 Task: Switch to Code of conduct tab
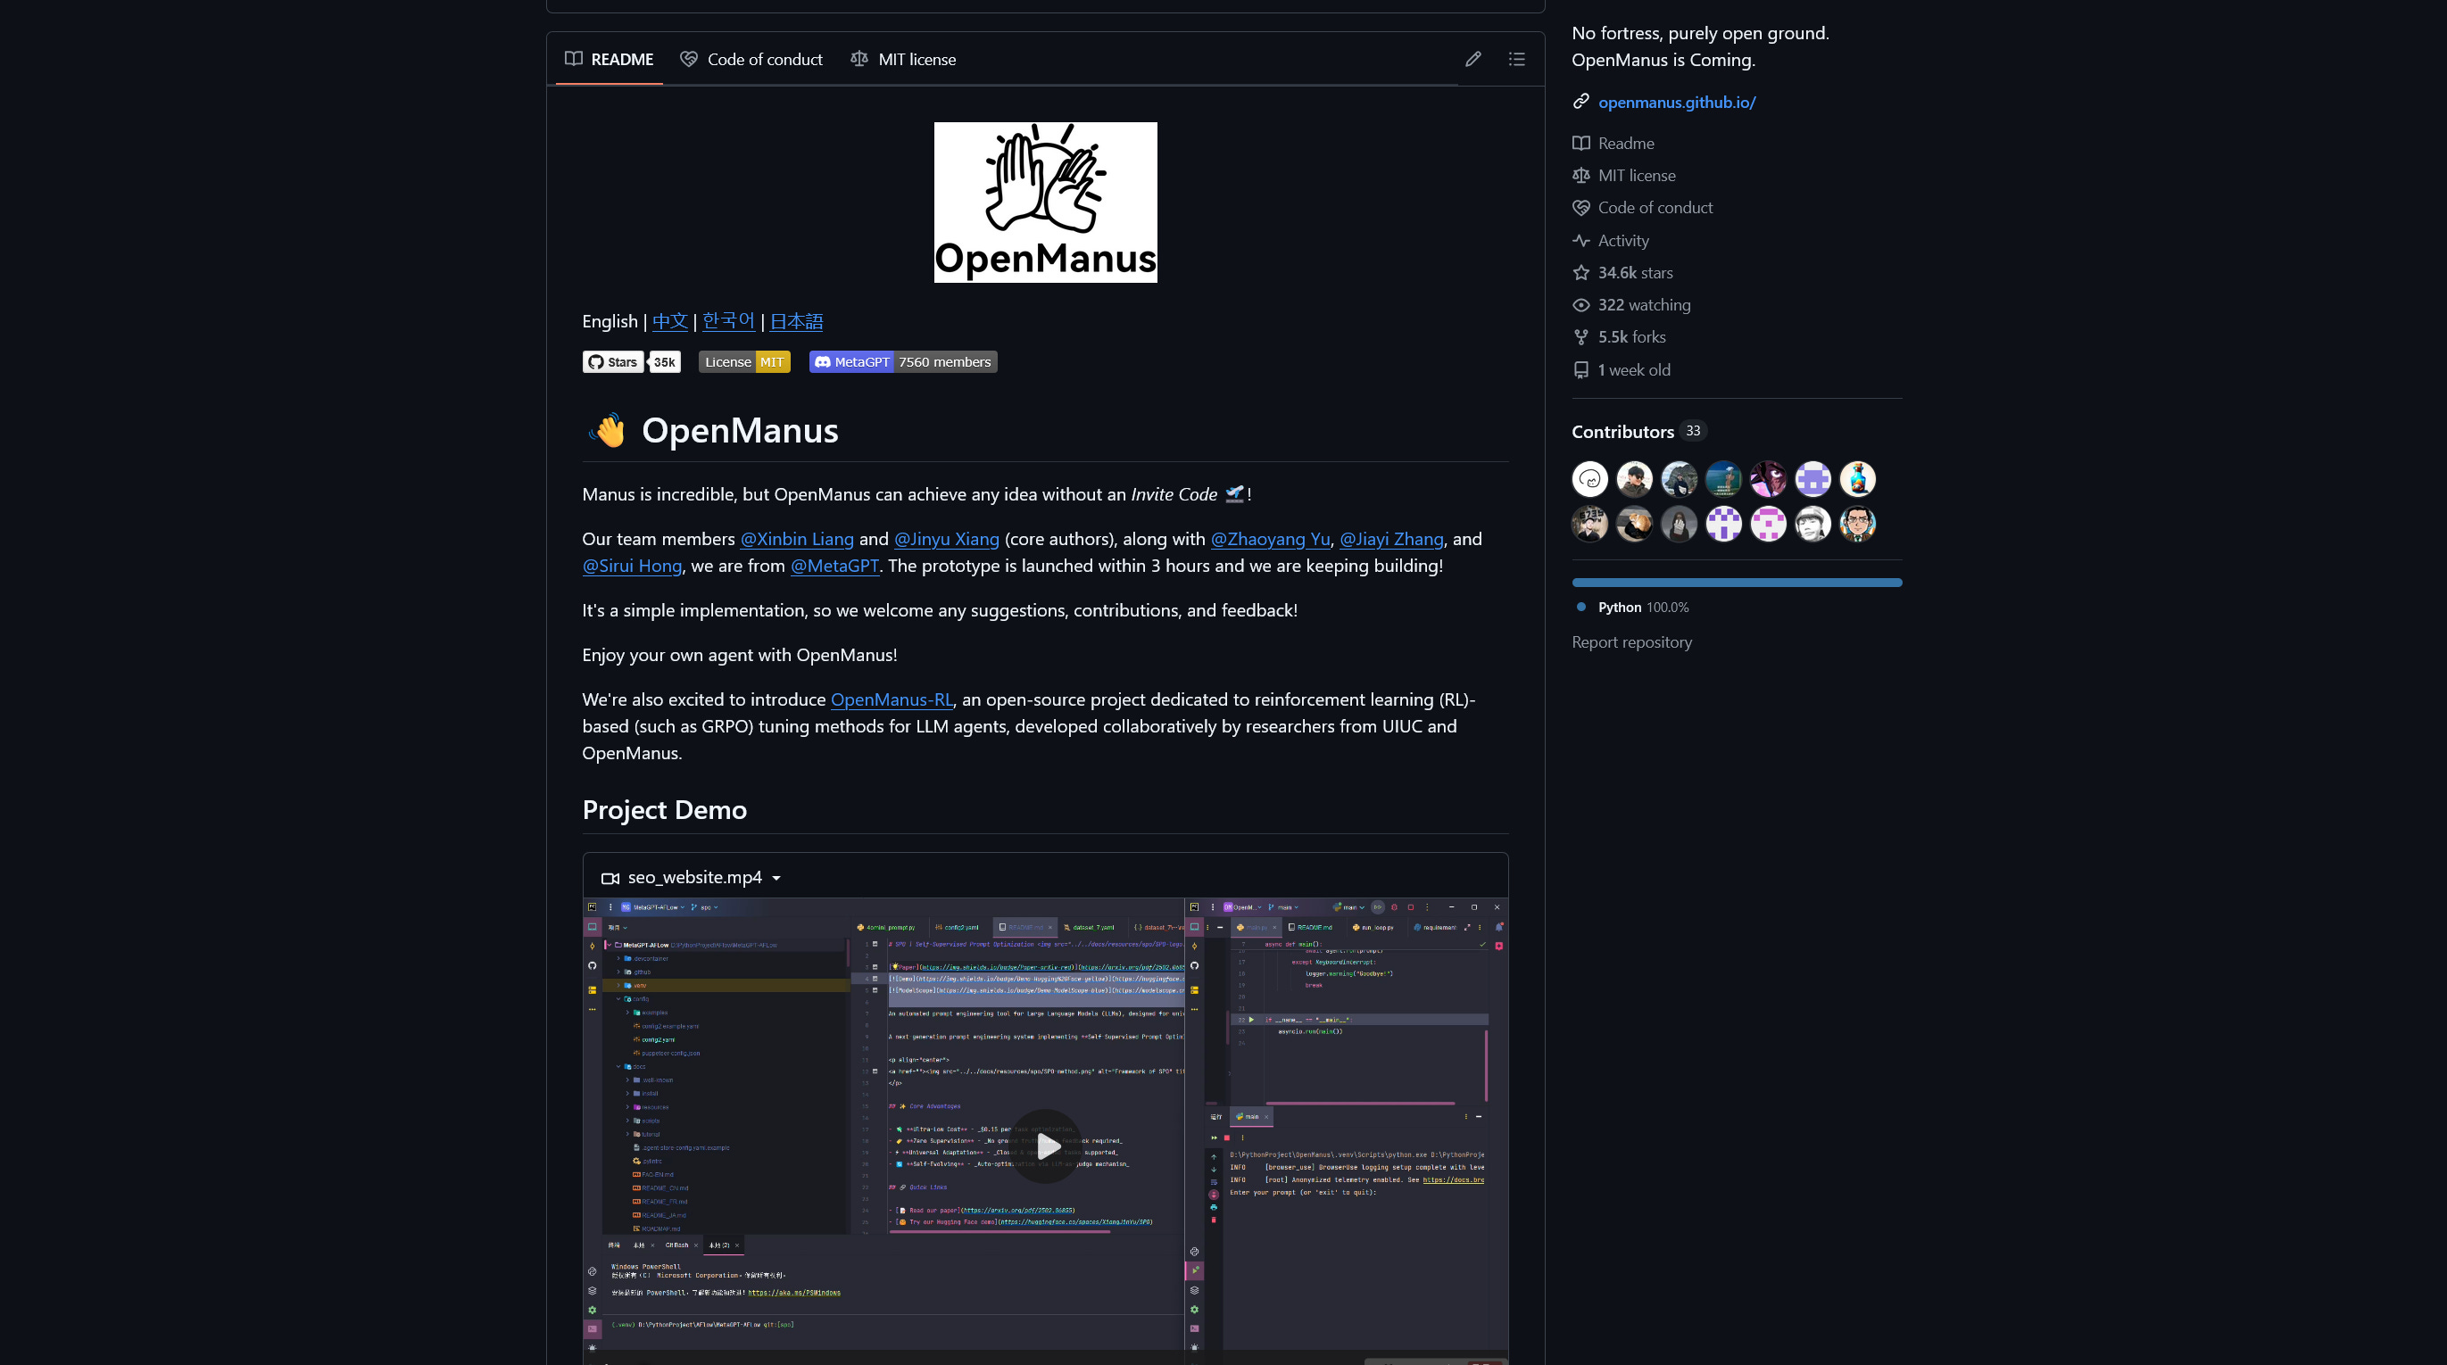coord(751,59)
